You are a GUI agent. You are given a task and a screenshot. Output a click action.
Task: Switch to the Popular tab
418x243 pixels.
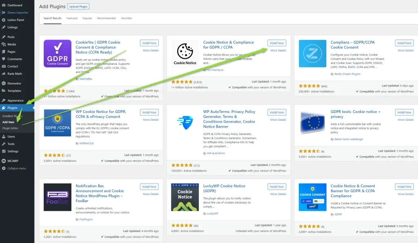(87, 18)
